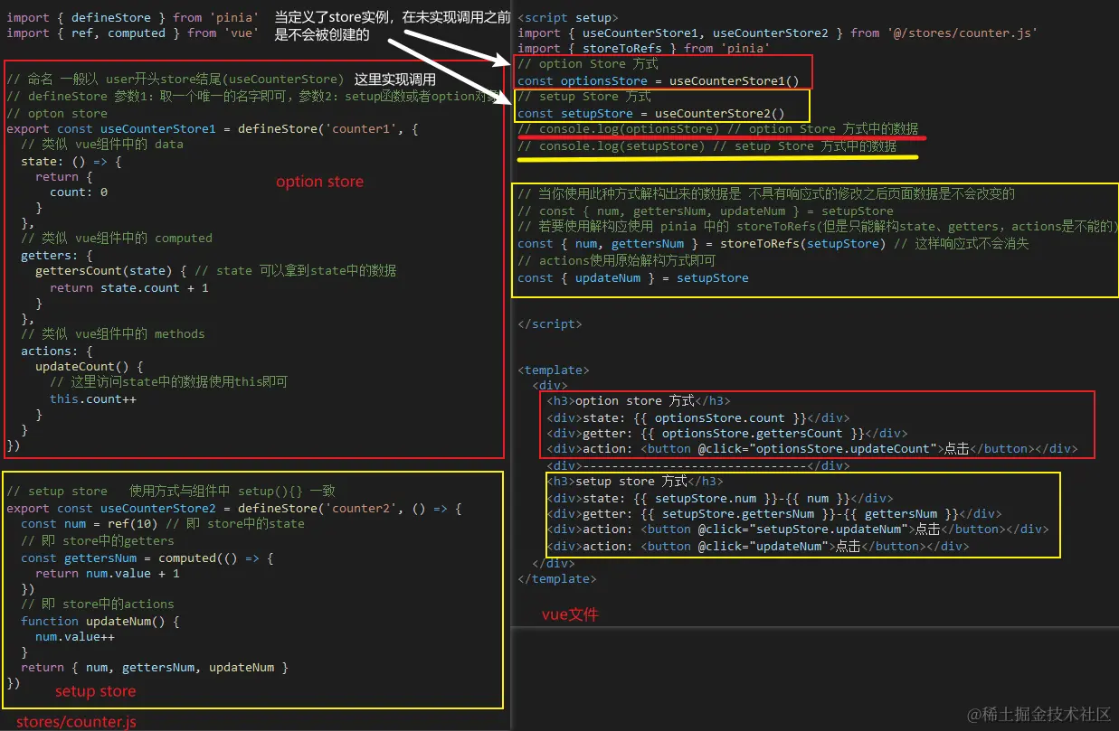Click the '// opton store' comment line
This screenshot has height=731, width=1119.
pyautogui.click(x=57, y=113)
